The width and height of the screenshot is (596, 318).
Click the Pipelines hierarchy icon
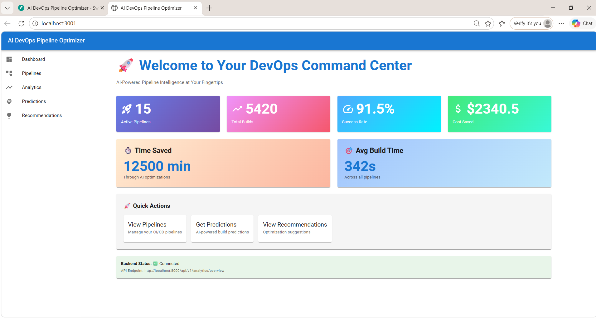[x=9, y=73]
